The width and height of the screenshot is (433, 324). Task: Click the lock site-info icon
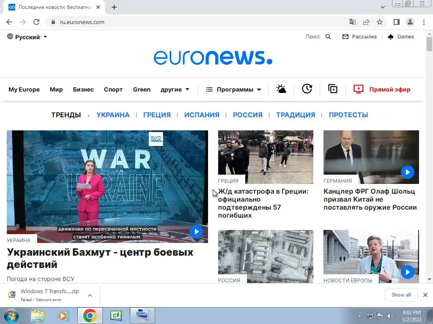pyautogui.click(x=53, y=22)
